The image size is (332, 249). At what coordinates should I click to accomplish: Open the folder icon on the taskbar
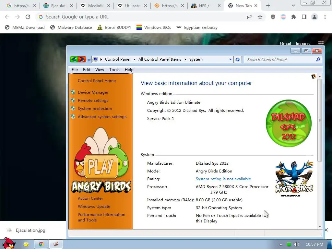pyautogui.click(x=26, y=244)
